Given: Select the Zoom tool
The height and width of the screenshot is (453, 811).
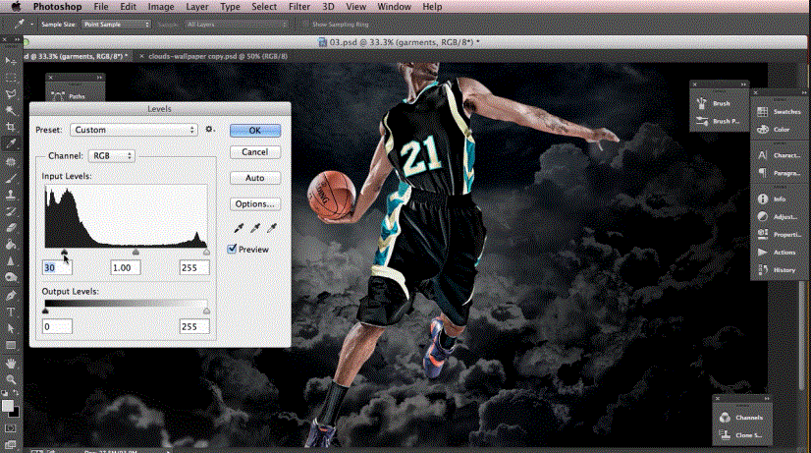Looking at the screenshot, I should (x=11, y=379).
